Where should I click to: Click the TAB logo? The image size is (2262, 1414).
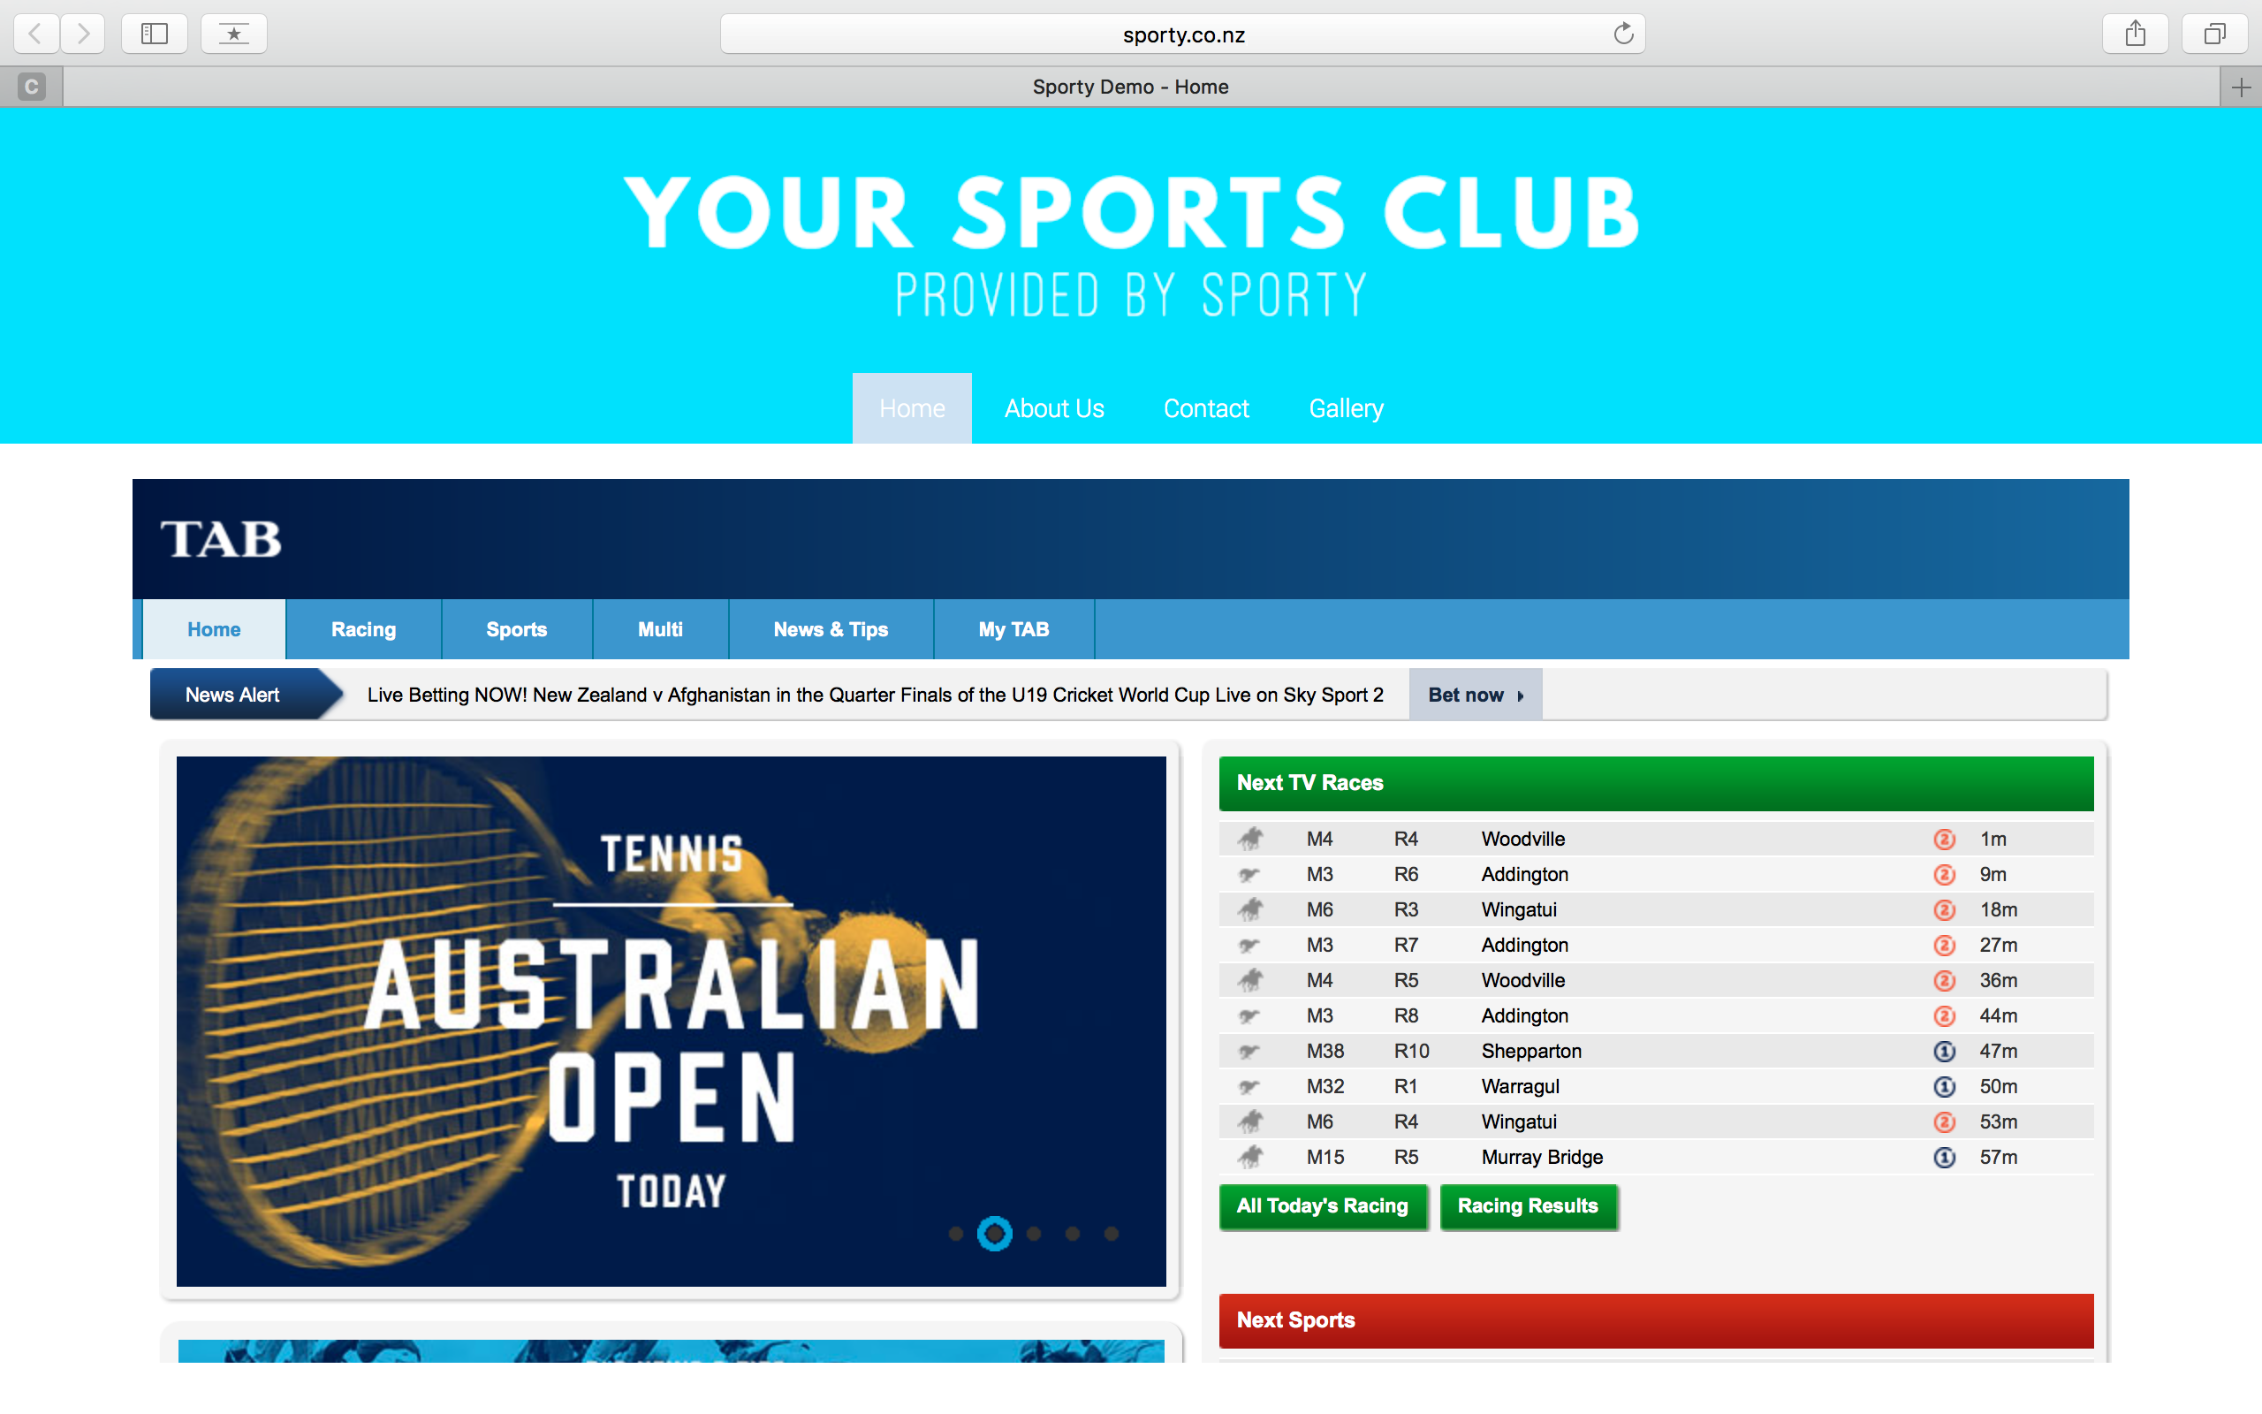(x=221, y=540)
